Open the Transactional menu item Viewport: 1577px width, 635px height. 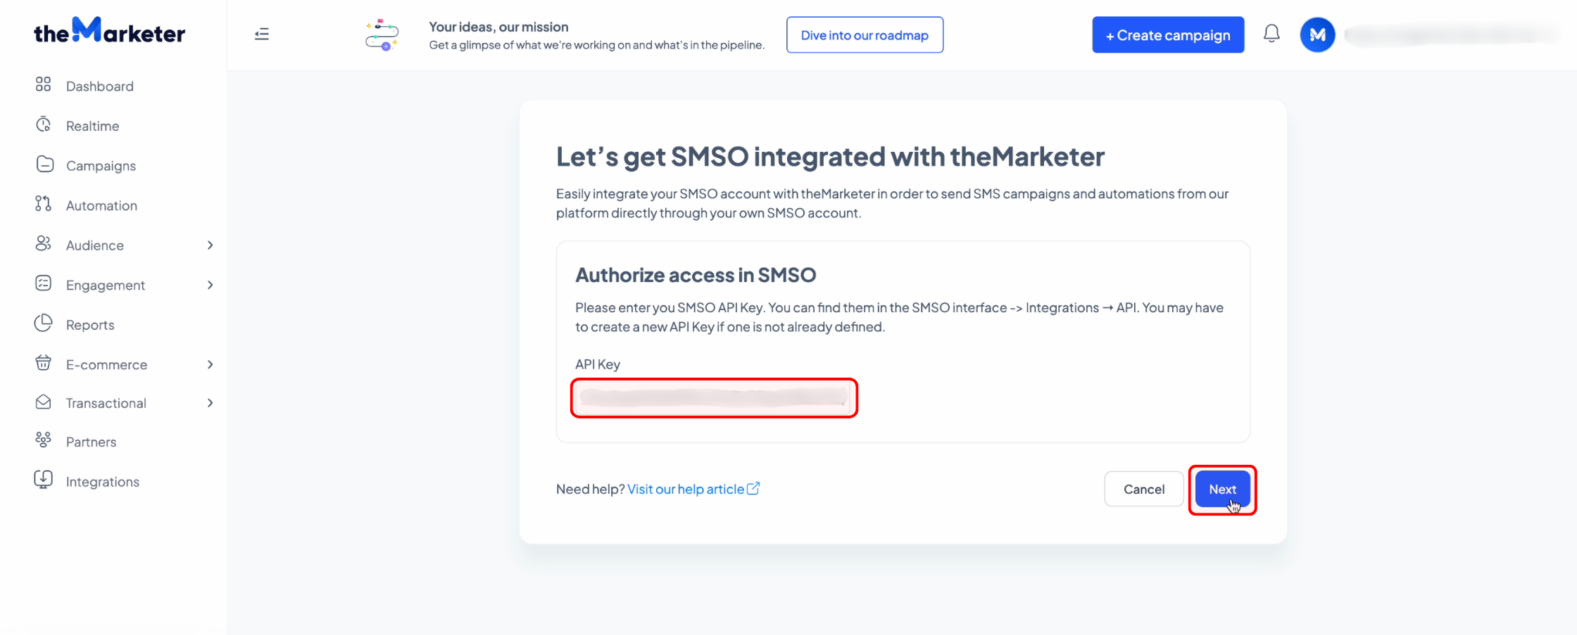[106, 403]
